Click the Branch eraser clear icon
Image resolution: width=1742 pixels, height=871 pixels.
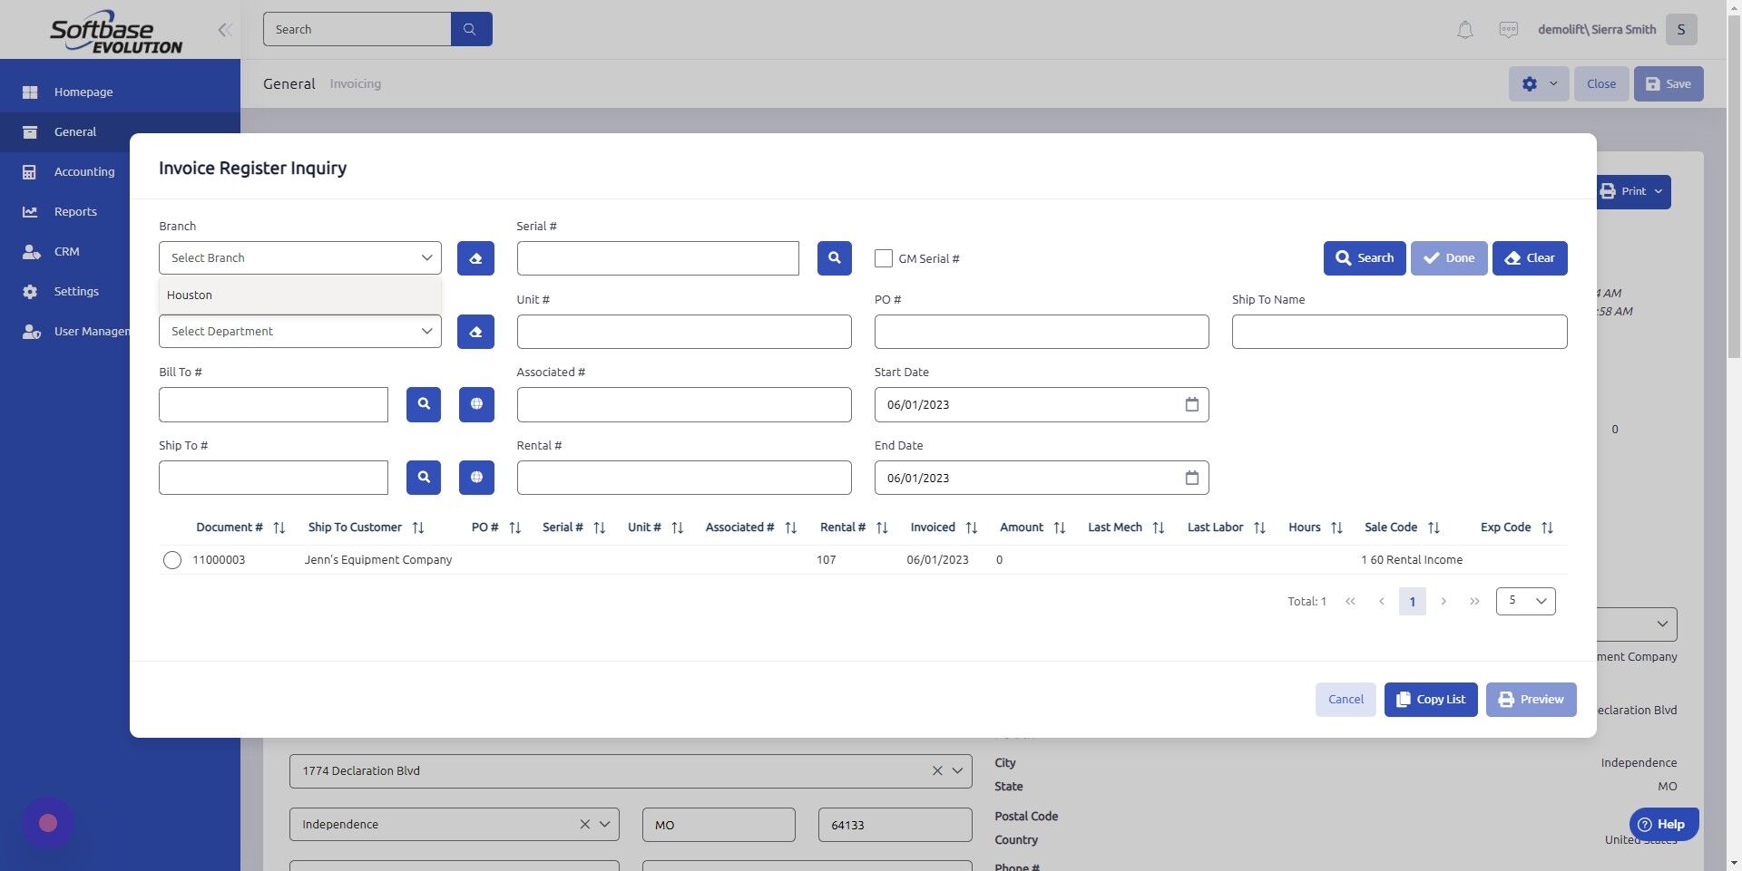point(475,258)
